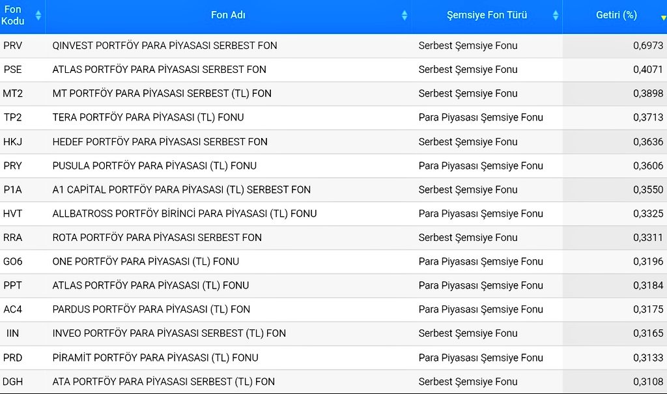
Task: Open A1 CAPİTAL PORTFÖY PARA PİYASASI fund name
Action: pos(182,190)
